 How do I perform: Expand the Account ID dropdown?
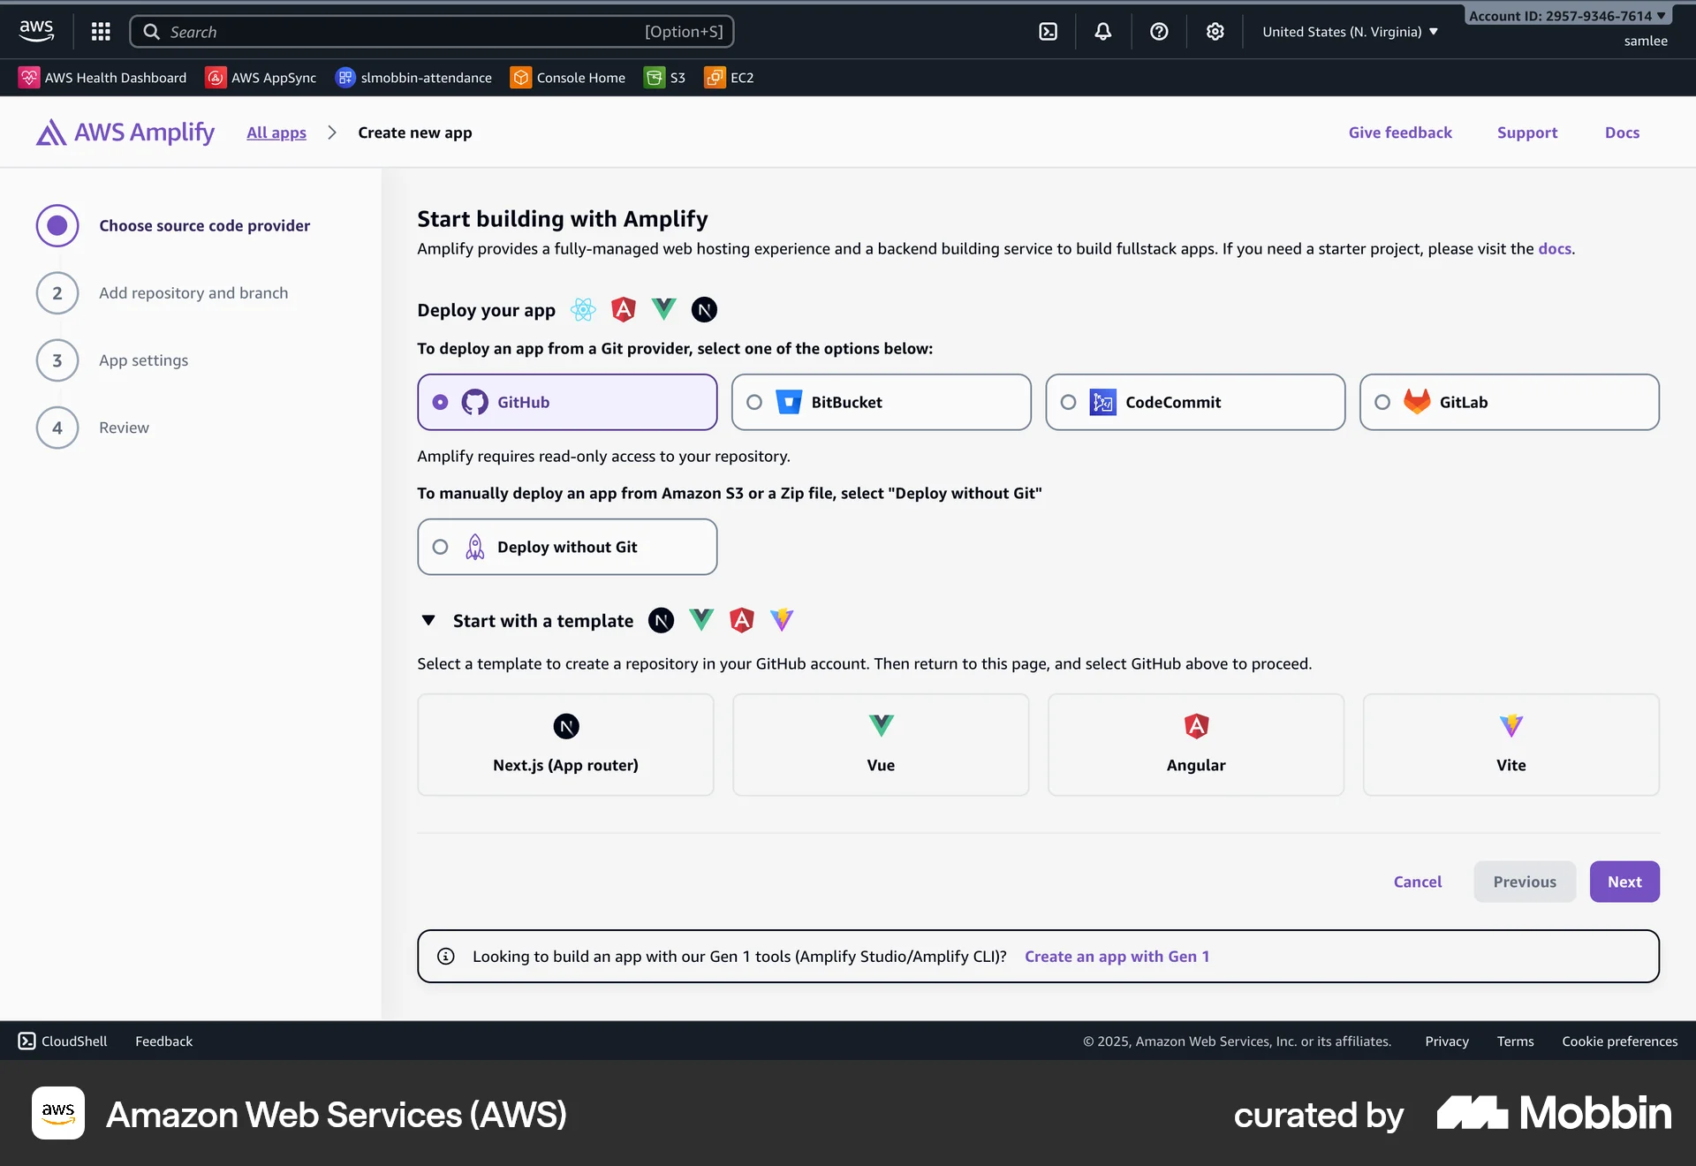[x=1567, y=15]
